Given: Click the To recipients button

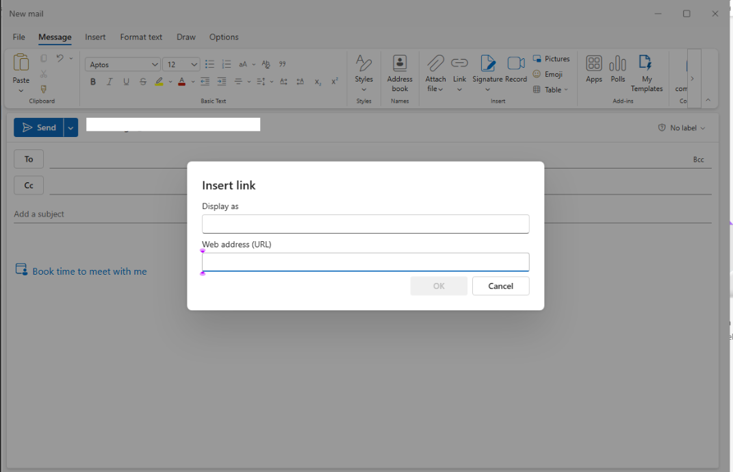Looking at the screenshot, I should (x=29, y=159).
